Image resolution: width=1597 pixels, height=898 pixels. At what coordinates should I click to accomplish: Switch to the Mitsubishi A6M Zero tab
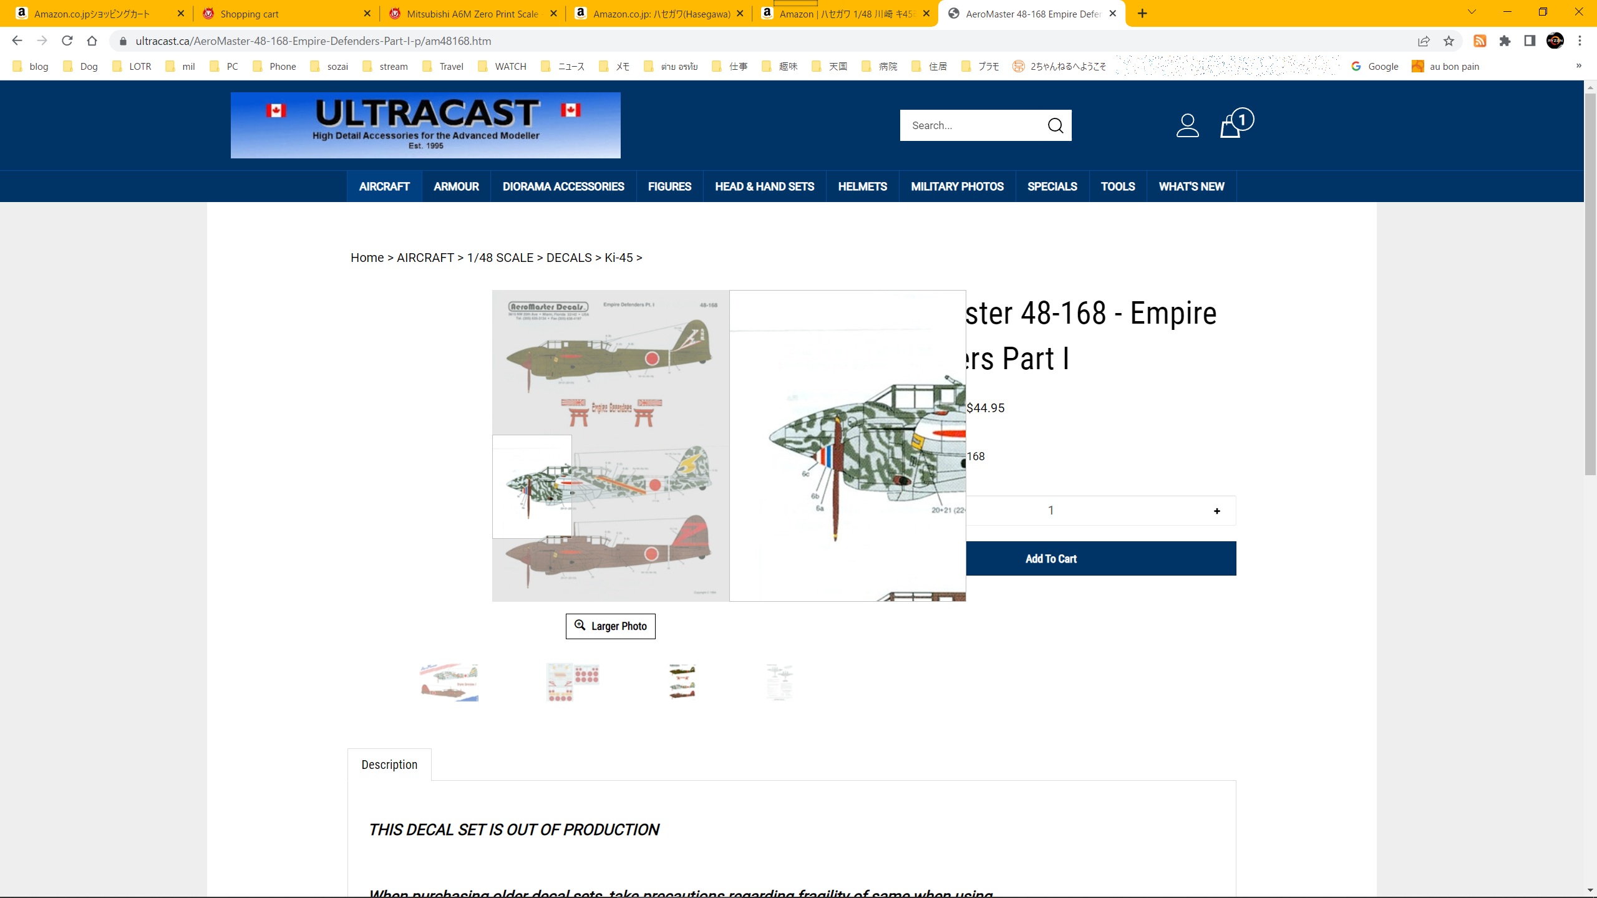pos(472,14)
